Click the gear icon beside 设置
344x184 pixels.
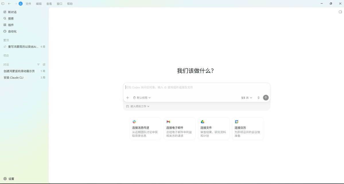(5, 179)
